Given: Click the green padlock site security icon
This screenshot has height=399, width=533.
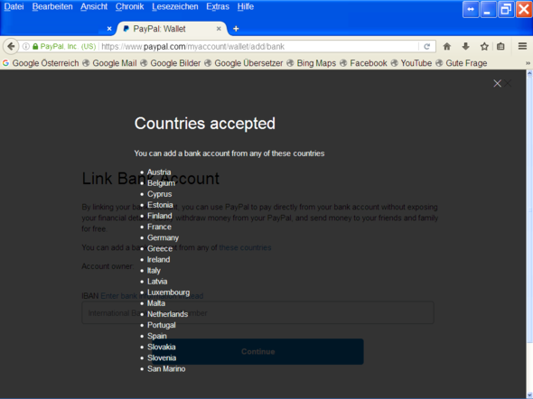Looking at the screenshot, I should coord(35,47).
